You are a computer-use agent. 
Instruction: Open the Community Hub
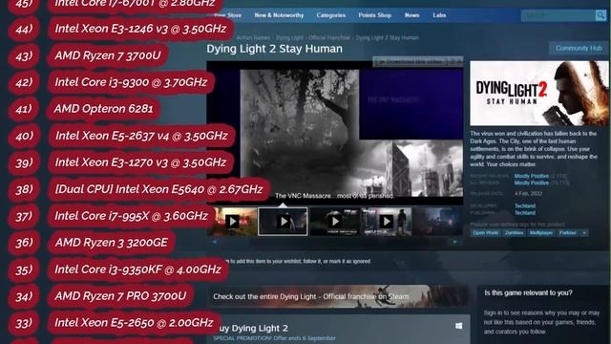(x=579, y=49)
